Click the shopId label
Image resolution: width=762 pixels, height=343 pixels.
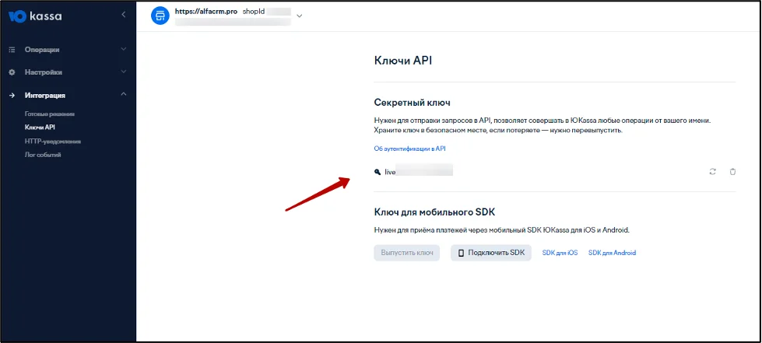tap(253, 11)
